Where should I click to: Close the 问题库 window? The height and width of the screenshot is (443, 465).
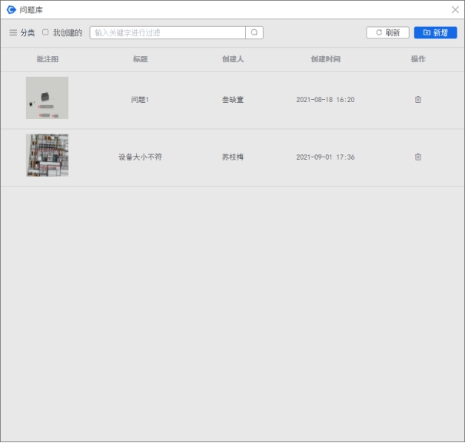455,9
